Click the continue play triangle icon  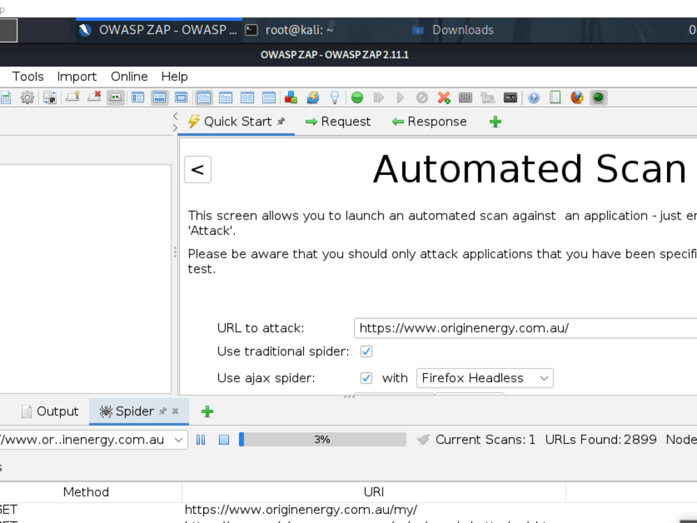(x=400, y=98)
